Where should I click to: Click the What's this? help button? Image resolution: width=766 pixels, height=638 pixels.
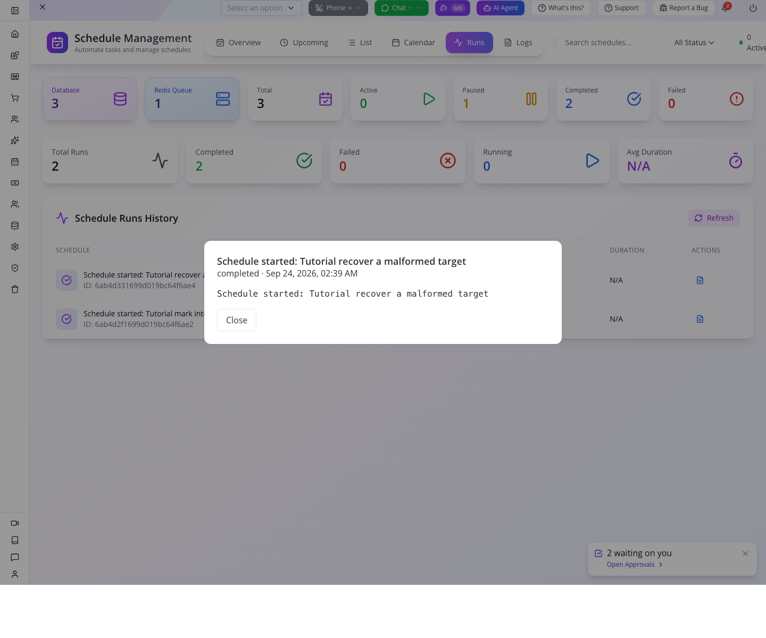click(x=561, y=8)
